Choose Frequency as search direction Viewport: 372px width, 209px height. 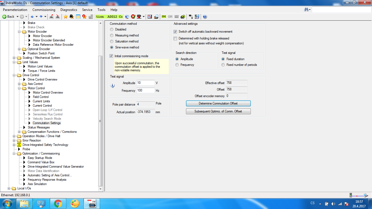pos(177,65)
